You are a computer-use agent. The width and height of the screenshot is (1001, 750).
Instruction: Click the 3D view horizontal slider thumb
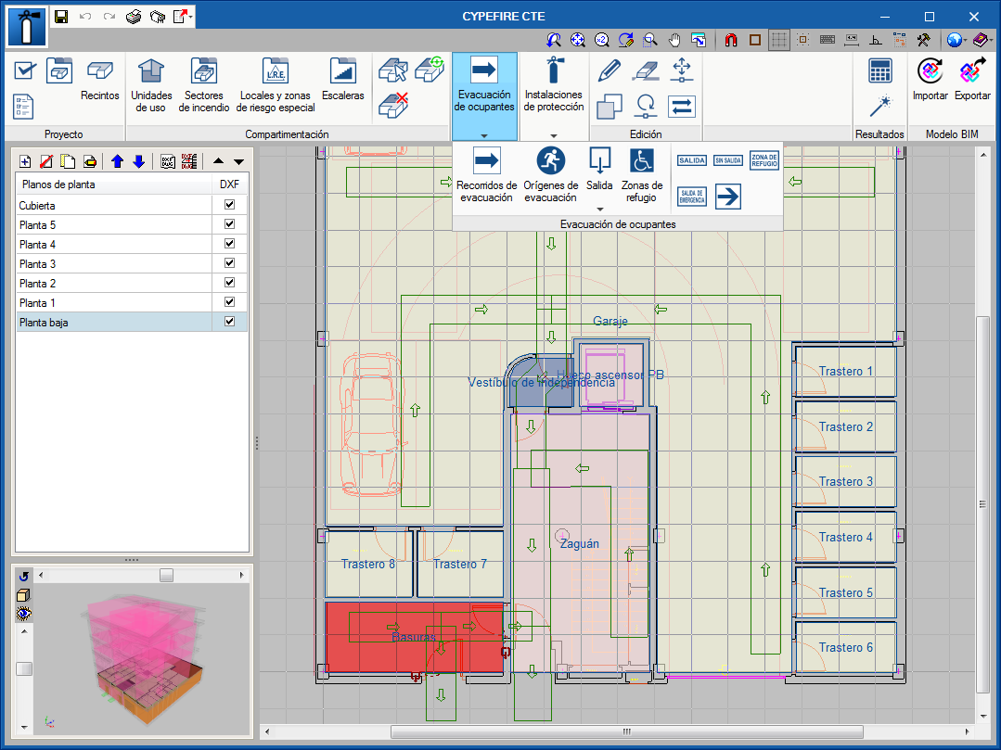pyautogui.click(x=166, y=576)
